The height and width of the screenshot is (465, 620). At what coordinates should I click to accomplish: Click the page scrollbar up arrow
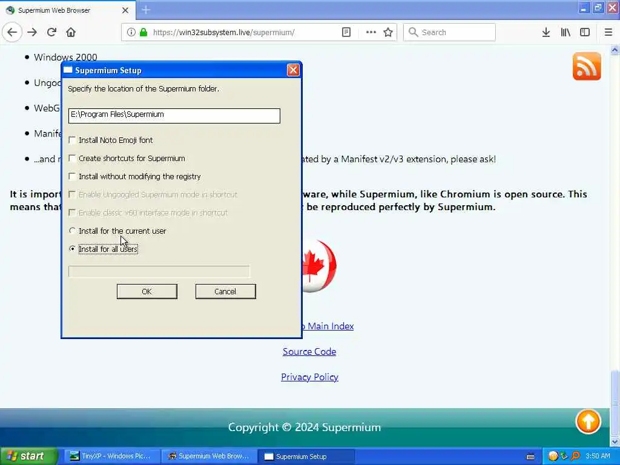coord(615,50)
